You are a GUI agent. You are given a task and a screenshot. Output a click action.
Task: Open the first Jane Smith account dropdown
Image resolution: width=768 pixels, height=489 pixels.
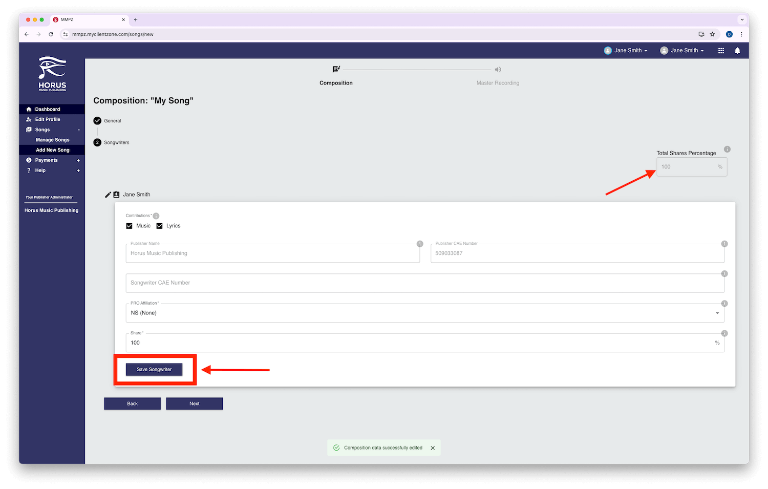[626, 50]
